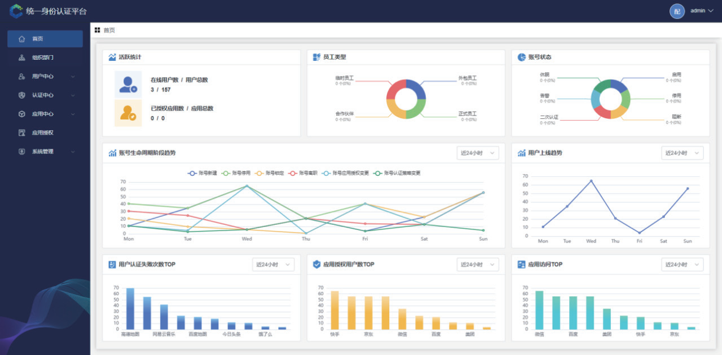Click the tallest 高德地图 bar in chart
722x355 pixels.
pos(130,308)
